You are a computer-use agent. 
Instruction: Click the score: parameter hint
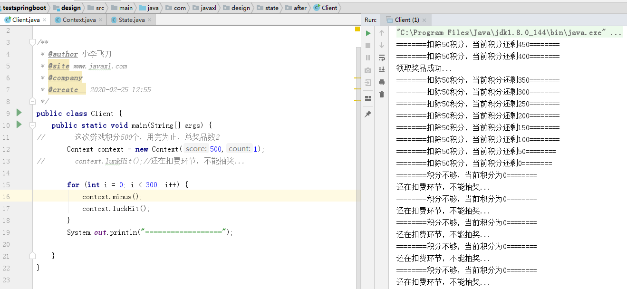click(x=196, y=149)
